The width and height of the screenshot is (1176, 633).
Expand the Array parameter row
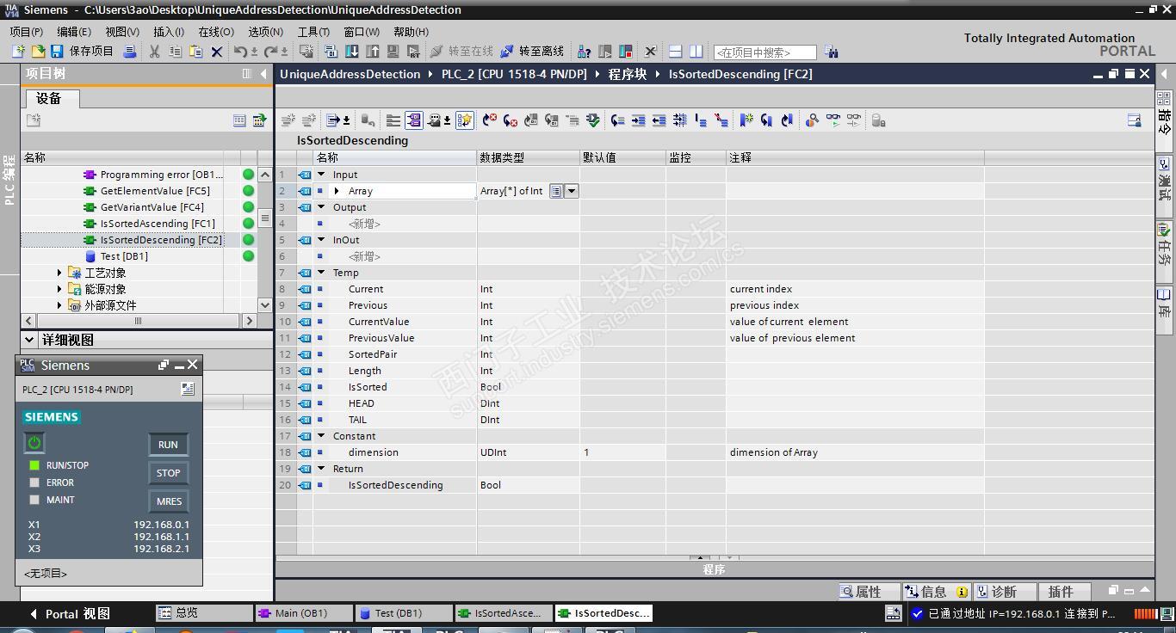pos(337,191)
